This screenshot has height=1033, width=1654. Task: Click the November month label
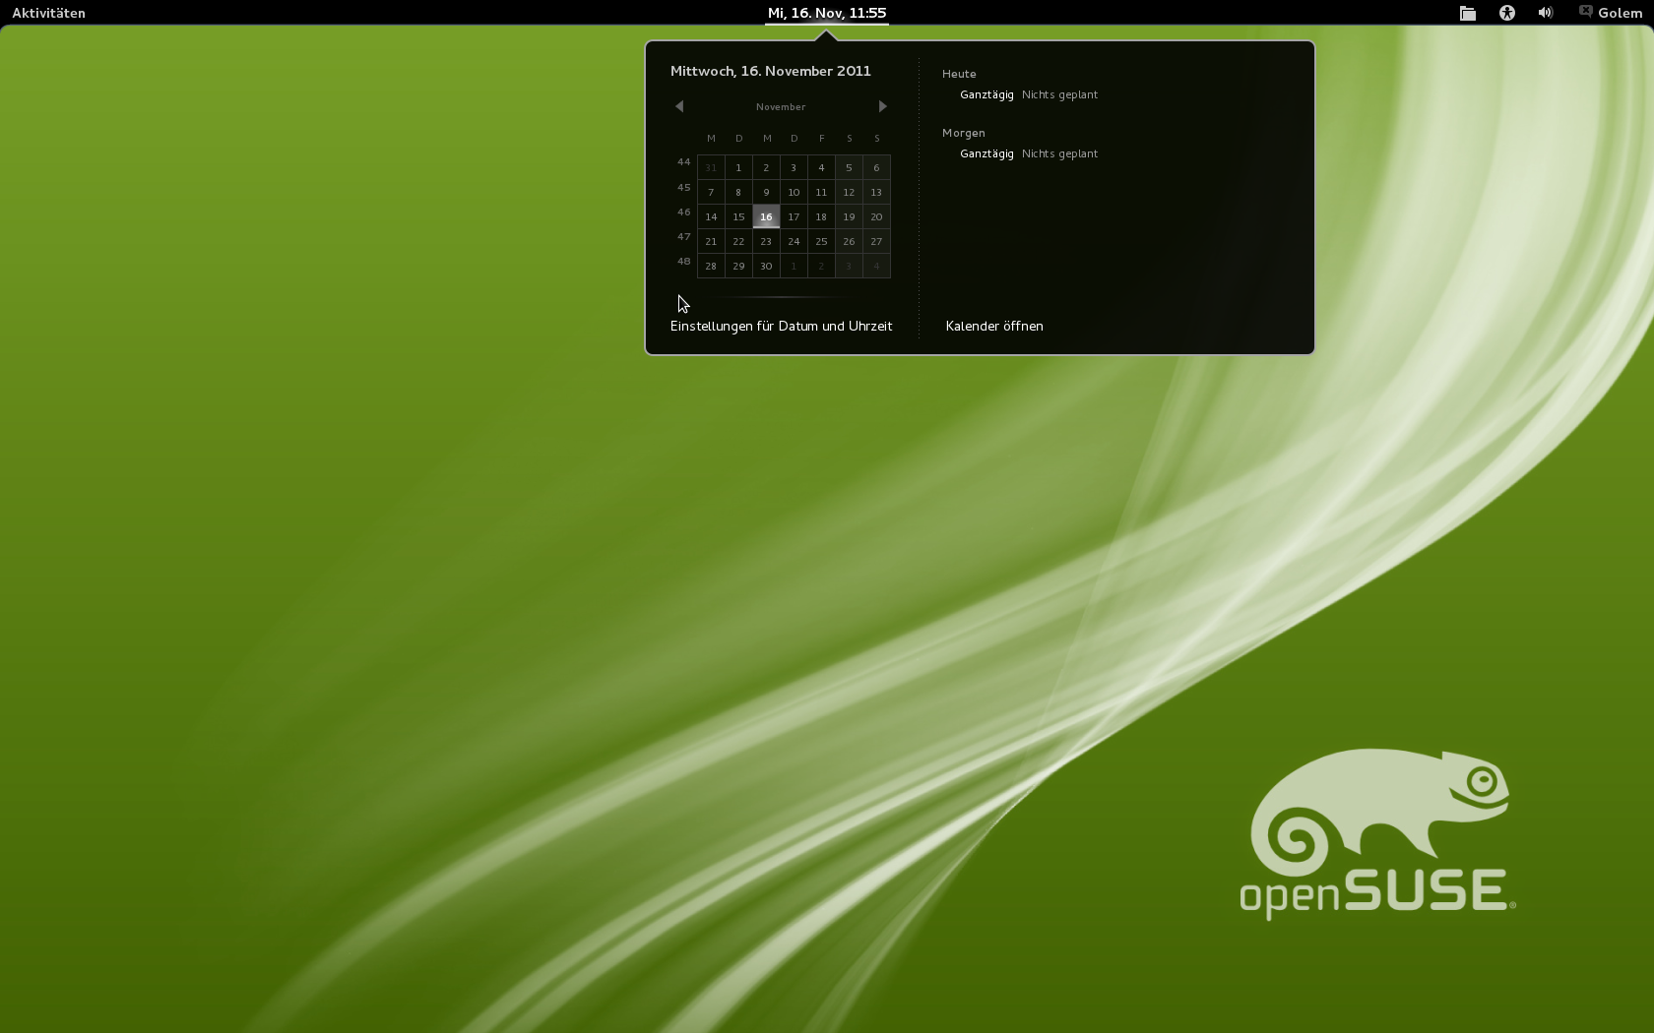(x=781, y=106)
